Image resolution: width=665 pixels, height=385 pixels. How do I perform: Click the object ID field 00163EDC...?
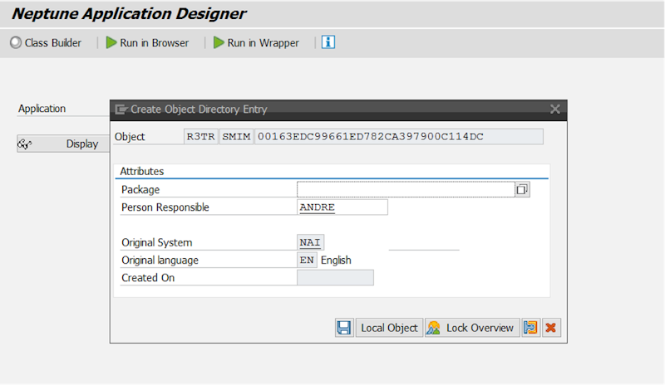click(x=399, y=136)
